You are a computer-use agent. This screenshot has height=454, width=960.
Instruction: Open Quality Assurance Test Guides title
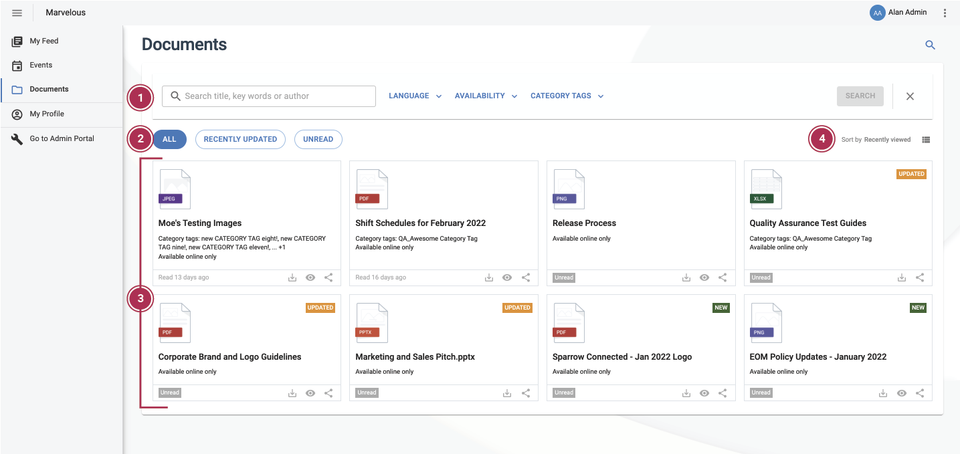tap(808, 223)
